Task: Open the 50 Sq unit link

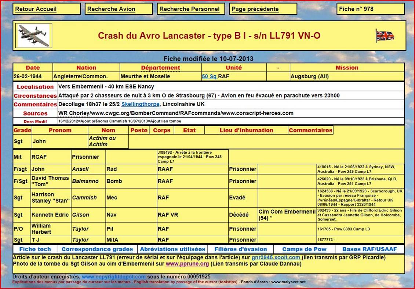Action: [210, 77]
